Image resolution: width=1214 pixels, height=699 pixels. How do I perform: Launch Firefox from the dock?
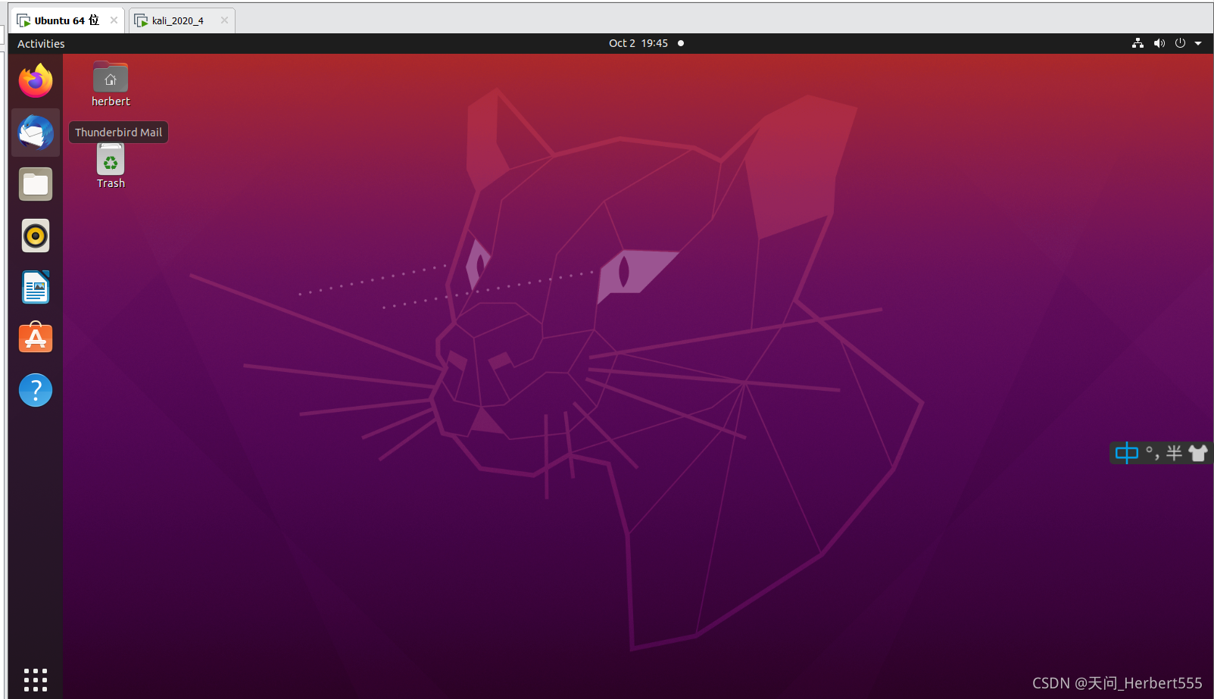36,81
